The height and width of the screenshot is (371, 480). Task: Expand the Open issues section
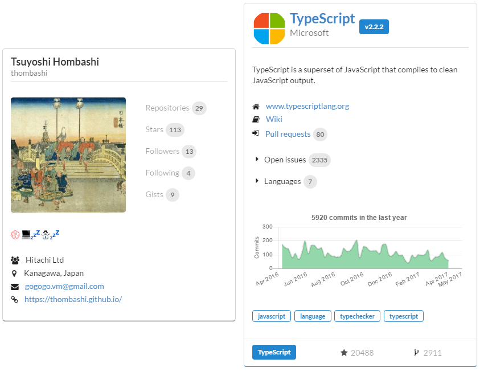pos(257,160)
